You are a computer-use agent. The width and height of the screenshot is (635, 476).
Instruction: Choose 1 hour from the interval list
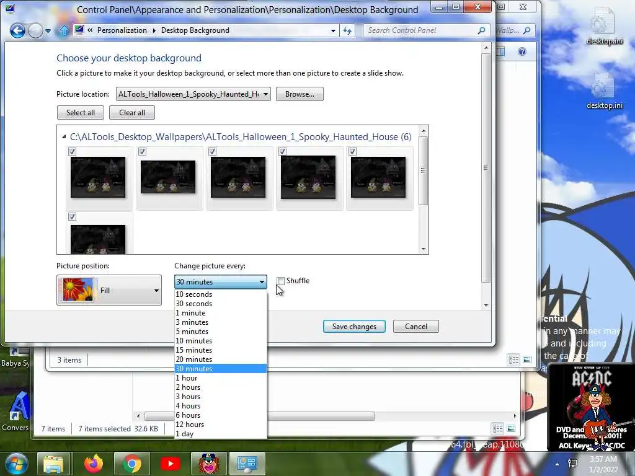(221, 378)
